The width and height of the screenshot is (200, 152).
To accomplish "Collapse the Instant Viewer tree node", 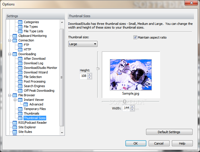I will 15,100.
